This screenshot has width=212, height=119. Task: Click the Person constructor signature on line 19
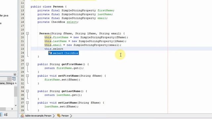click(x=82, y=33)
